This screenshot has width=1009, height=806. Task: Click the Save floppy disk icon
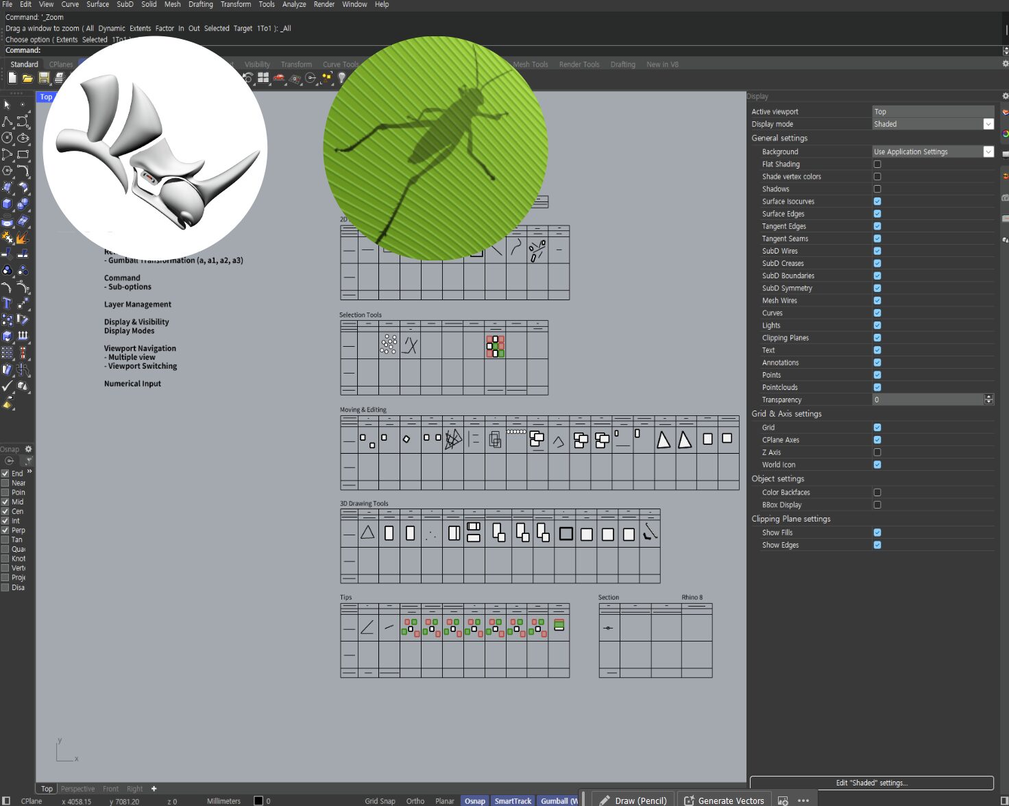point(44,78)
